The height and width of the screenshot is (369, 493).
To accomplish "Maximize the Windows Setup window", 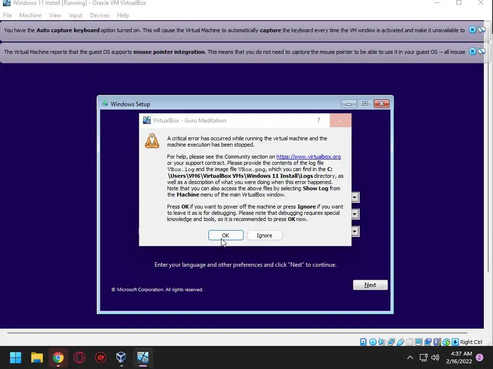I will point(365,104).
